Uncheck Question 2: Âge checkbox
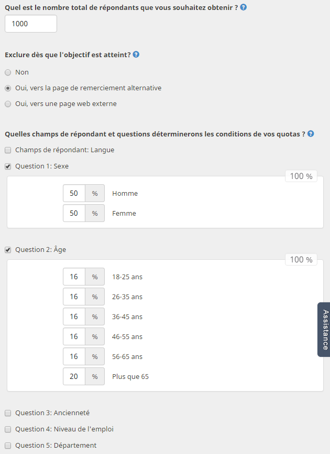The height and width of the screenshot is (454, 330). 8,250
